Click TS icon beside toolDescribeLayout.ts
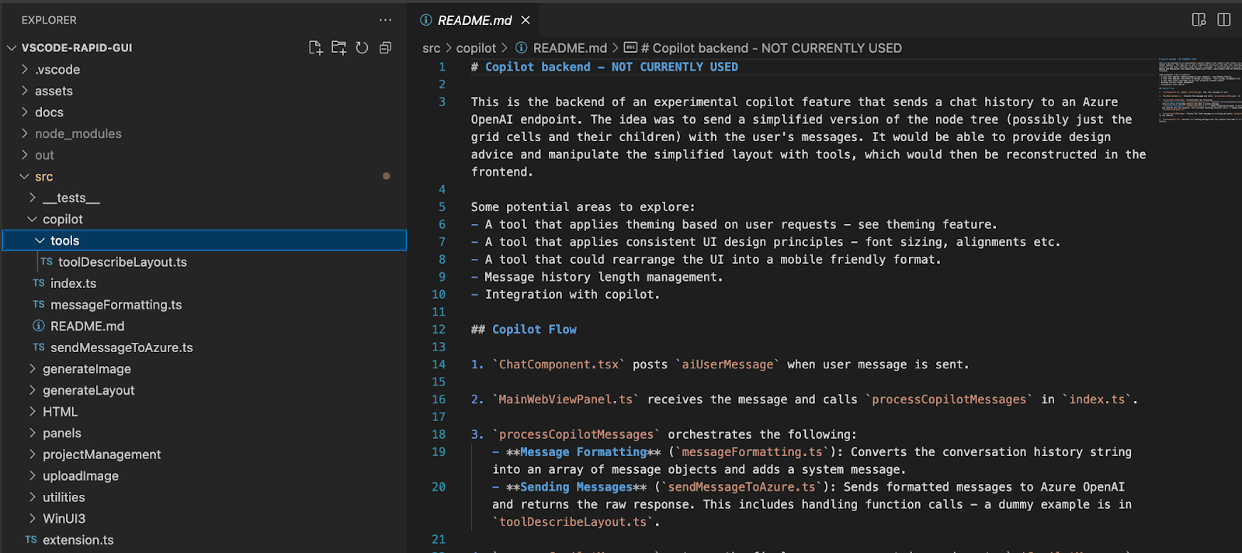 [x=47, y=262]
